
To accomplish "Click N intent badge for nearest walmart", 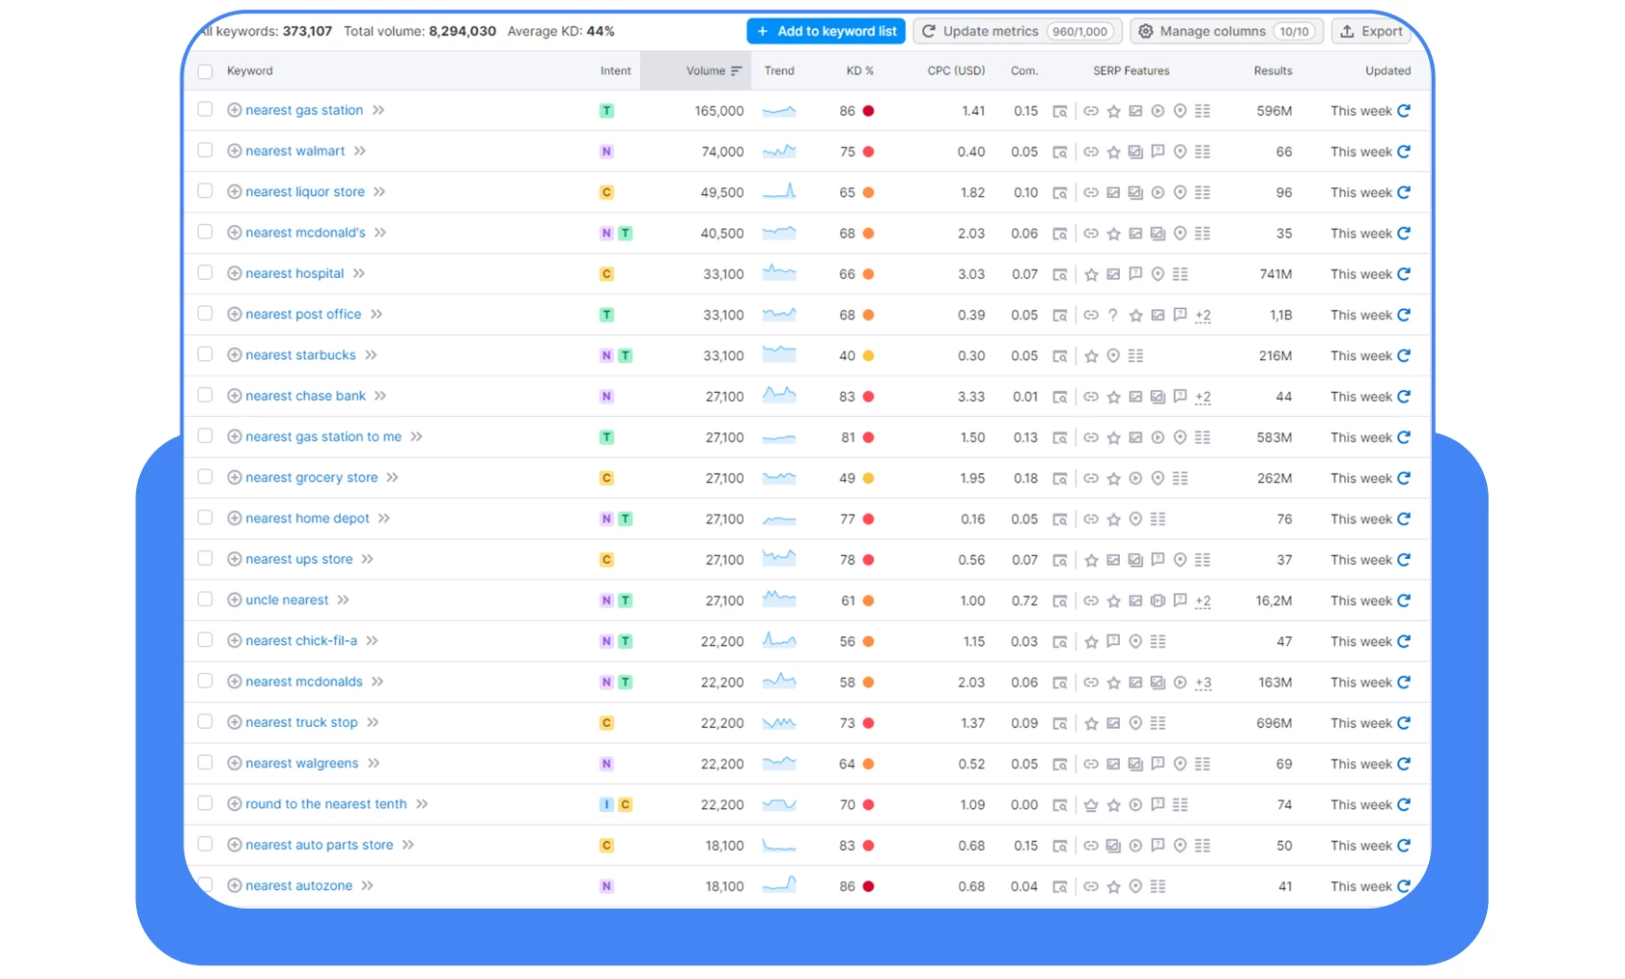I will click(606, 152).
